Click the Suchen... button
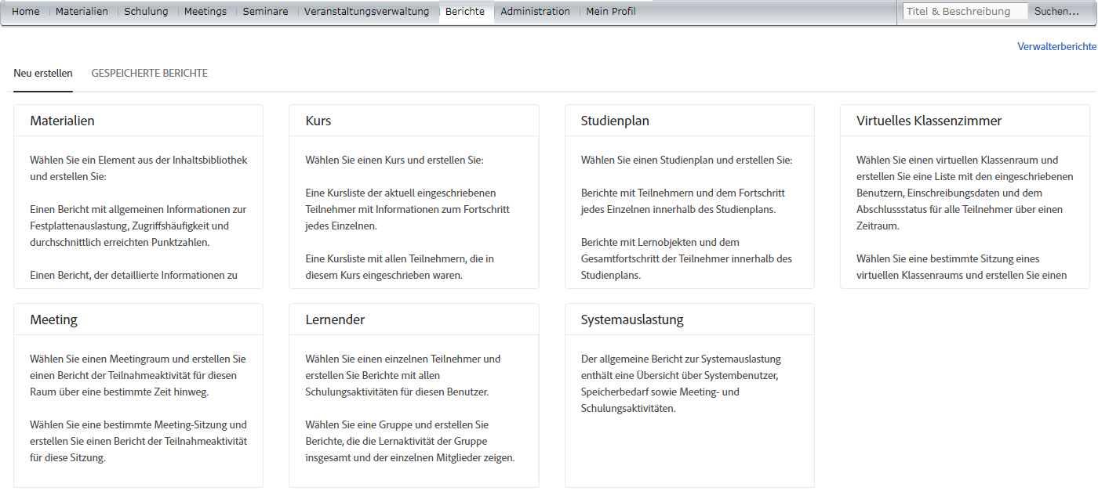 click(1056, 12)
